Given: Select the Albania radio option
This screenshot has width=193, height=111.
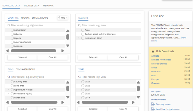Looking at the screenshot, I should (x=12, y=34).
